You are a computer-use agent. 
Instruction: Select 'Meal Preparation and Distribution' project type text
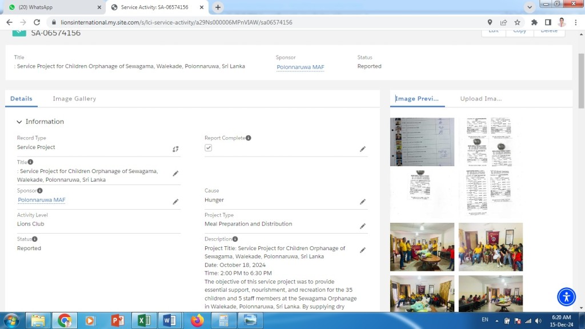[248, 224]
